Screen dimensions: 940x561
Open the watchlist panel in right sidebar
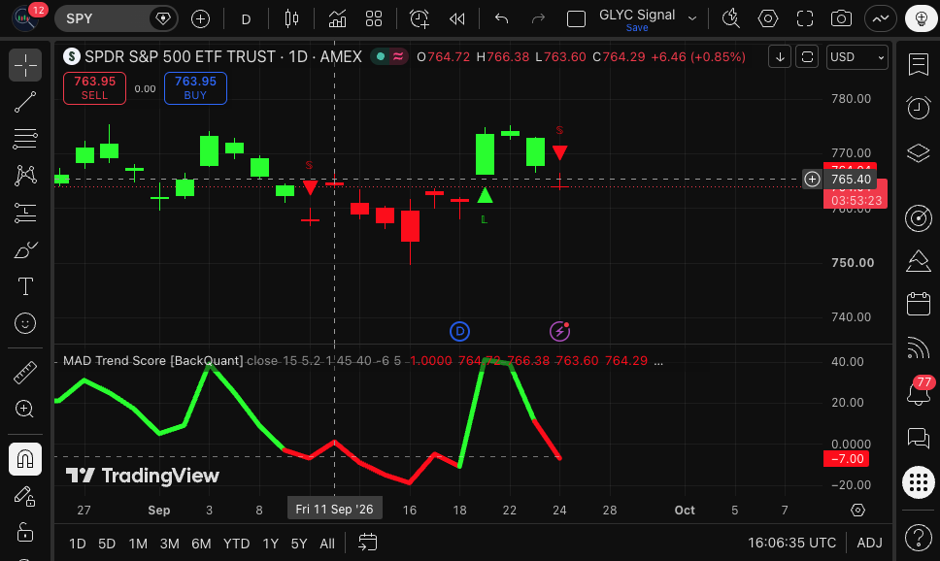919,64
